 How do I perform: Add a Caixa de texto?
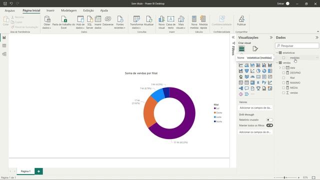tap(171, 22)
